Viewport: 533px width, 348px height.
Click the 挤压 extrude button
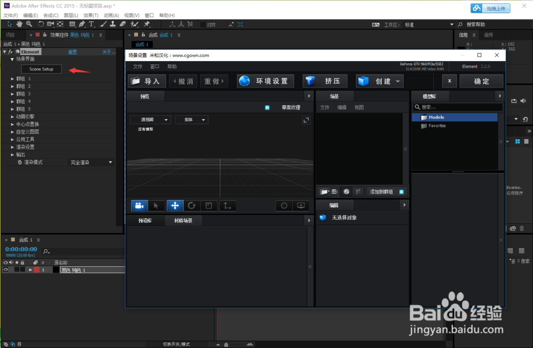point(325,81)
